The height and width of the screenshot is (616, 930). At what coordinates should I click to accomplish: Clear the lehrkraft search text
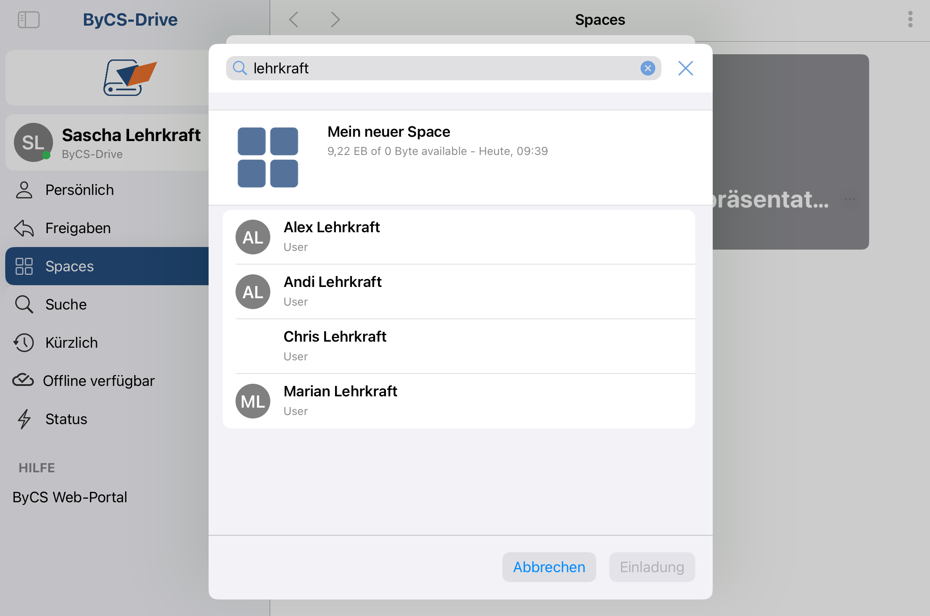[x=648, y=68]
